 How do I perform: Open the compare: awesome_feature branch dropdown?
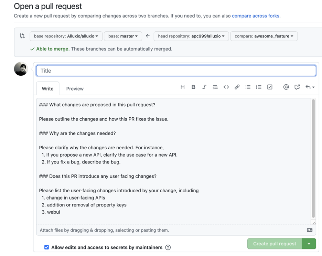click(264, 36)
